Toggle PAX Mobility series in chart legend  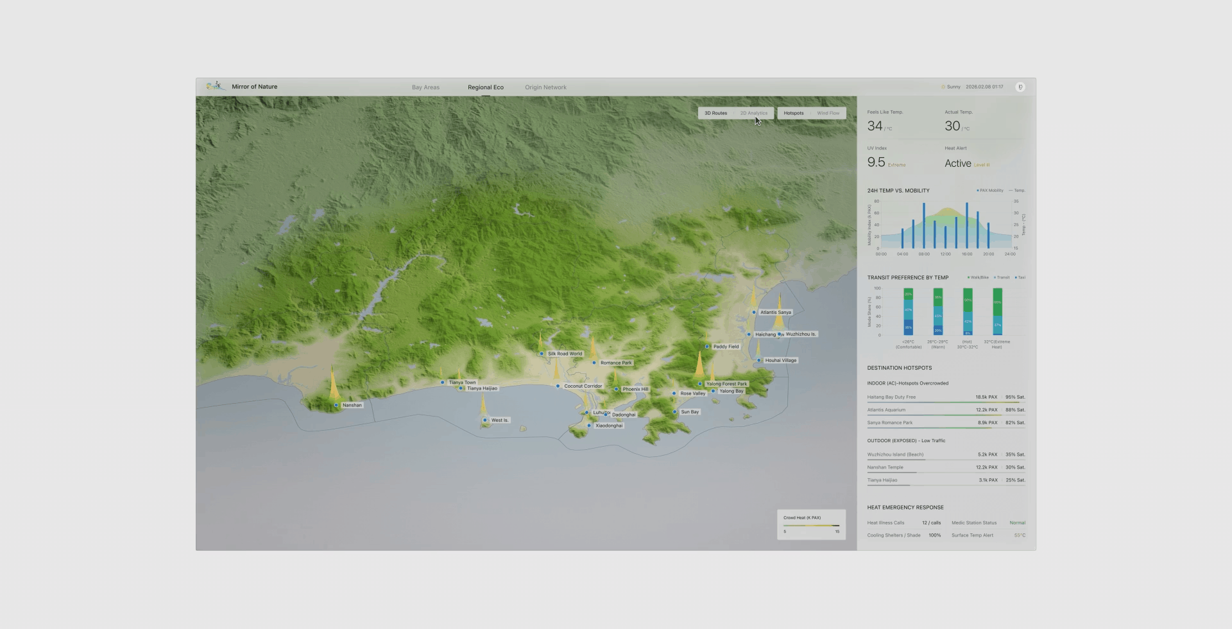990,191
